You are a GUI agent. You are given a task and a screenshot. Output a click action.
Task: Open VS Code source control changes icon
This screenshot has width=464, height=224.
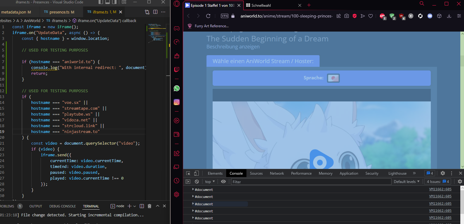coord(147,12)
